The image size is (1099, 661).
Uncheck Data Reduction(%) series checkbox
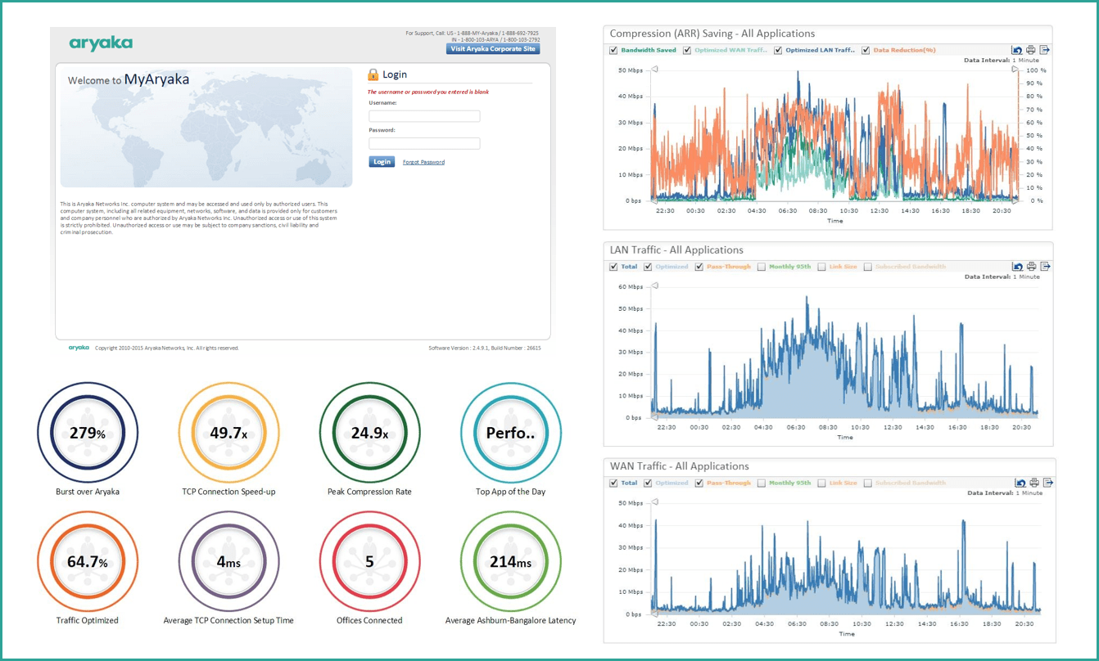point(866,51)
